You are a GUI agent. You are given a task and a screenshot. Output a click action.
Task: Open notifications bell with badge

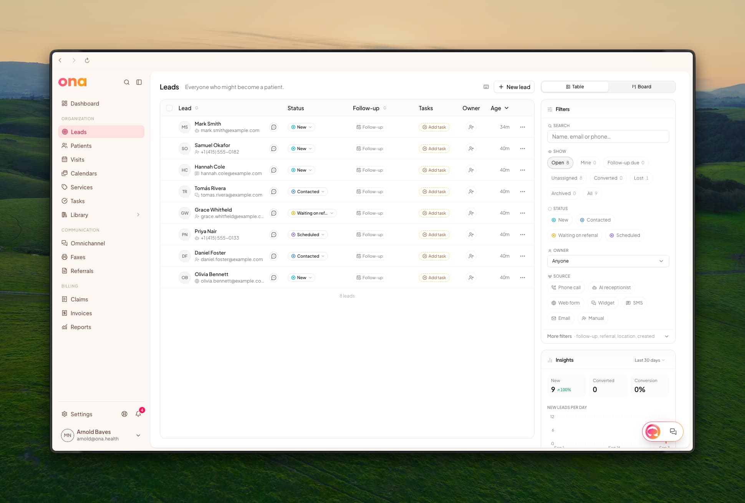tap(139, 414)
